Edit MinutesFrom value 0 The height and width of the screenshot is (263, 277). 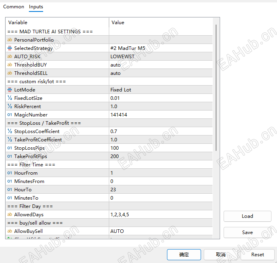click(161, 181)
